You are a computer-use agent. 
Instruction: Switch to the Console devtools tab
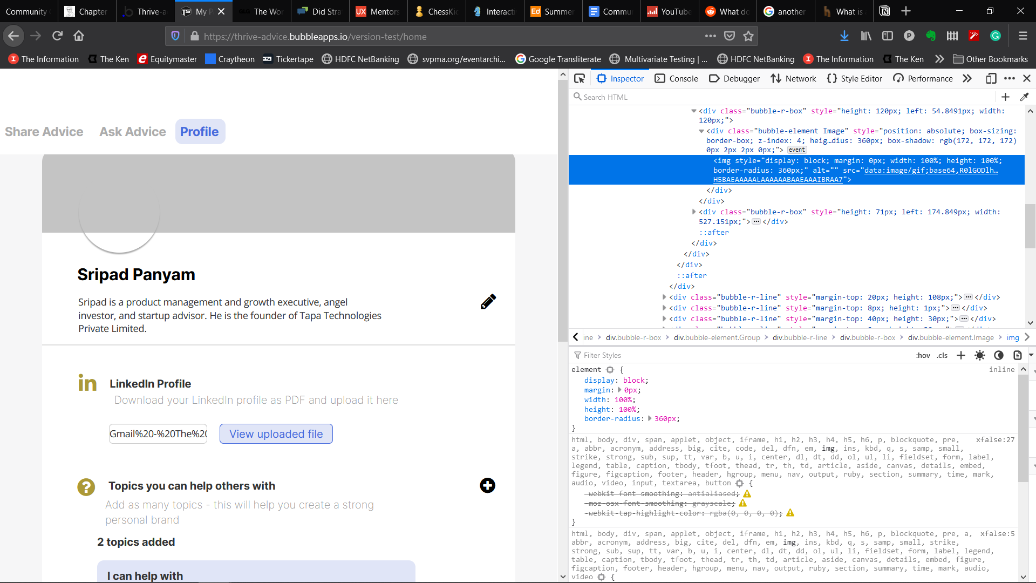tap(677, 79)
